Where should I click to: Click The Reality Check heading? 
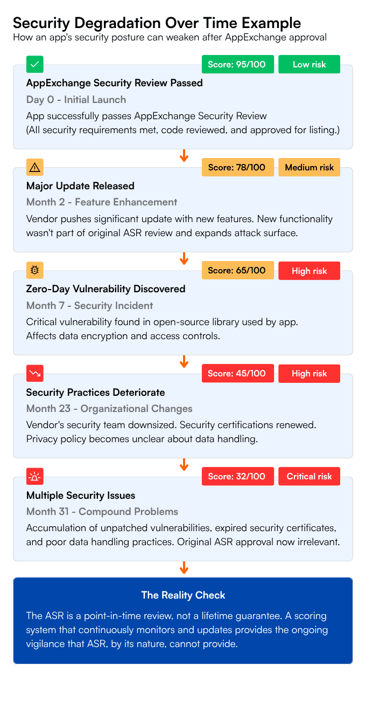pyautogui.click(x=183, y=595)
